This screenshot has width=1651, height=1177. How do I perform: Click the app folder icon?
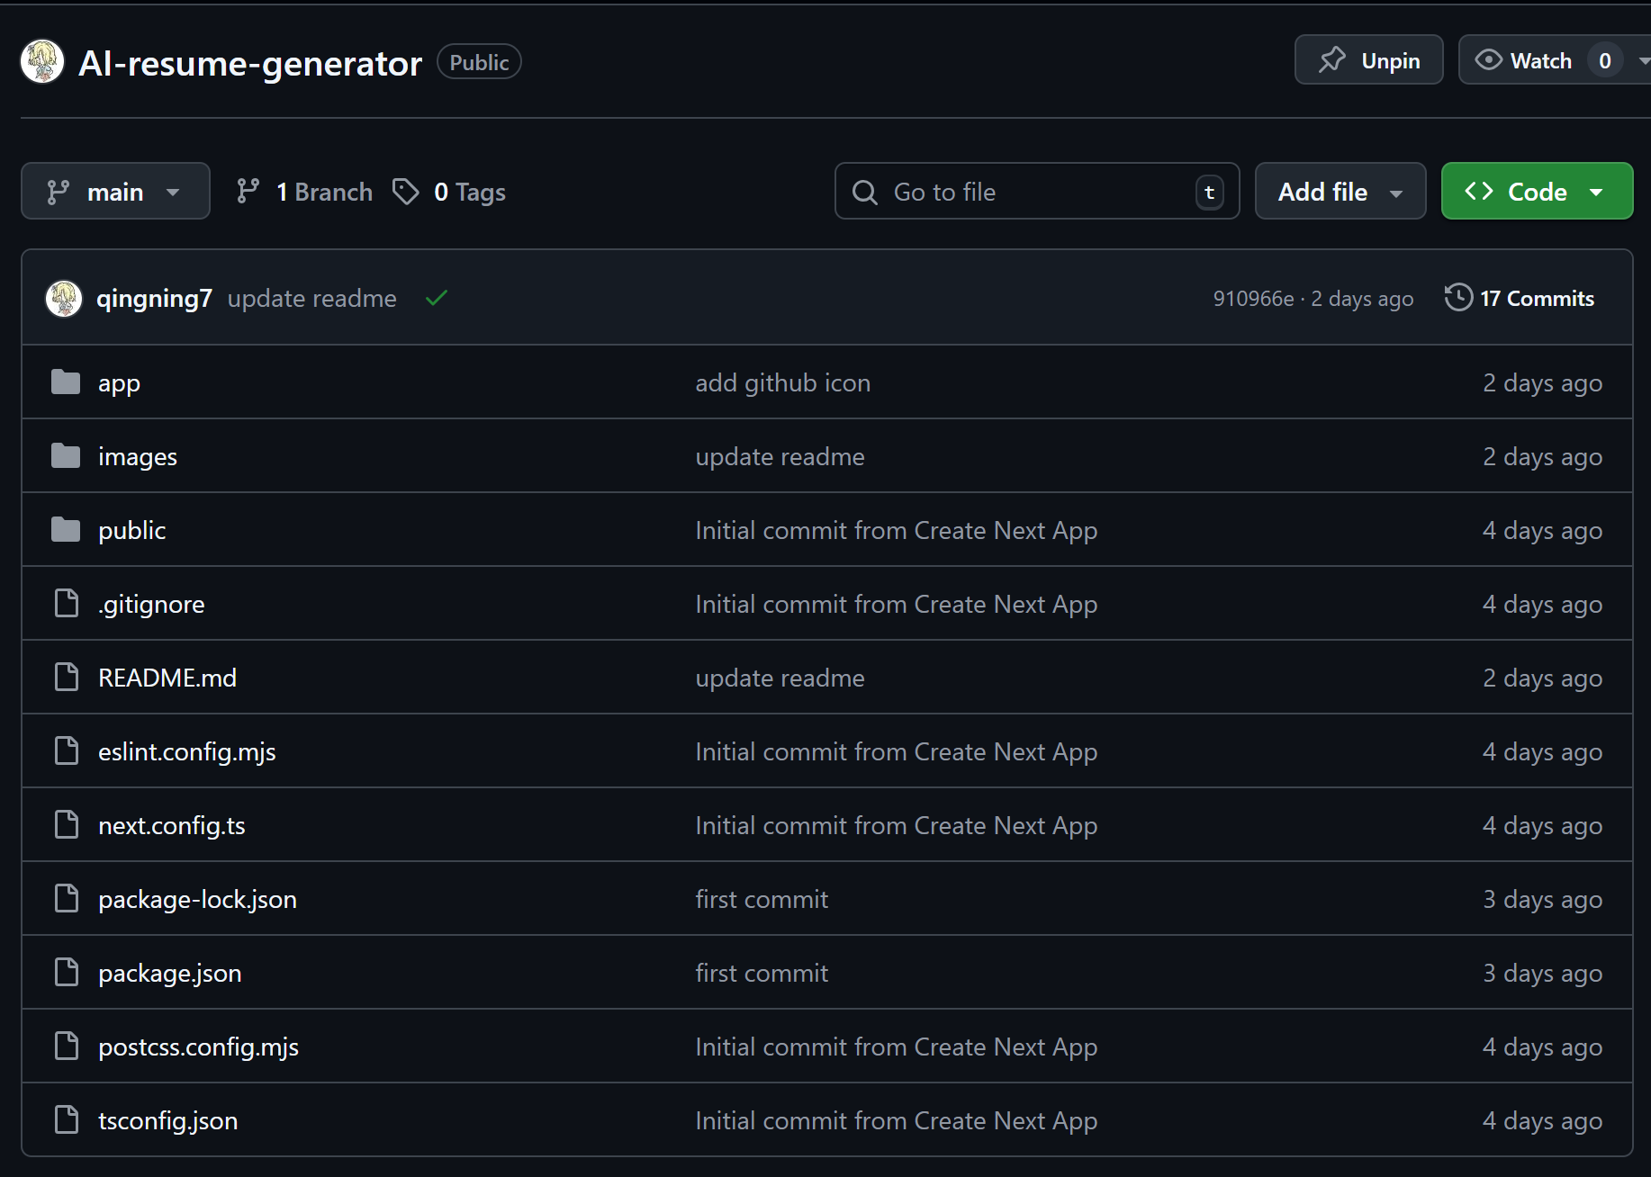(x=66, y=382)
